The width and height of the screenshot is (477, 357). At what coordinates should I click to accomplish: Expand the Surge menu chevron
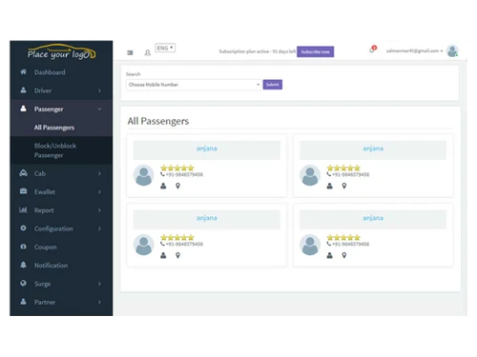(x=99, y=284)
